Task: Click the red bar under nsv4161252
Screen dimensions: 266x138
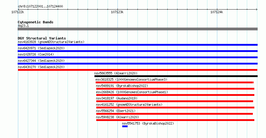Action: point(175,108)
